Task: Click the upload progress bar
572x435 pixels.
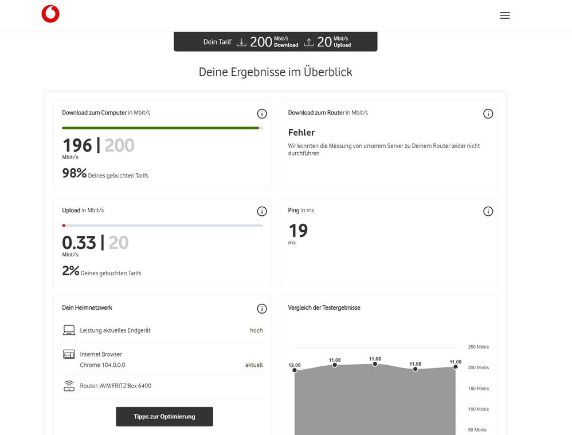Action: 162,226
